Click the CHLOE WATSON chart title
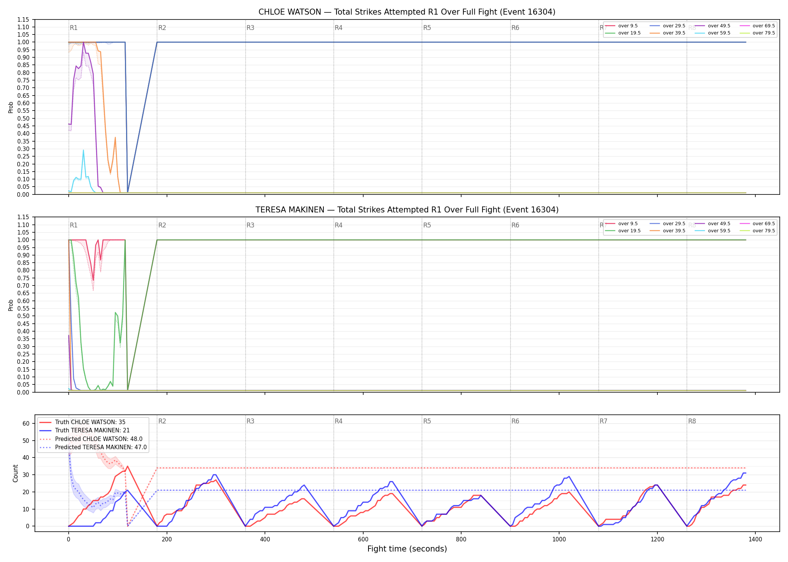This screenshot has width=788, height=562. click(407, 12)
